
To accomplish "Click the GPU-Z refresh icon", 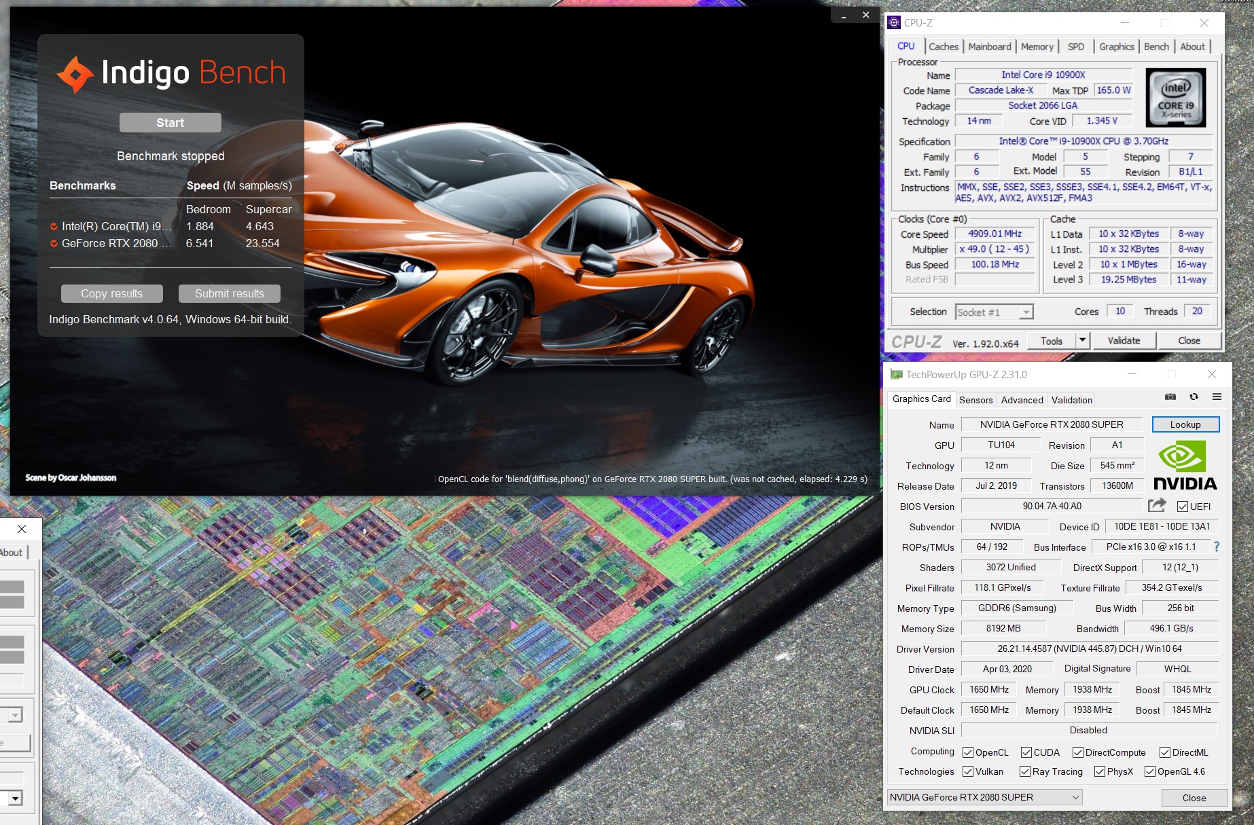I will pyautogui.click(x=1194, y=397).
